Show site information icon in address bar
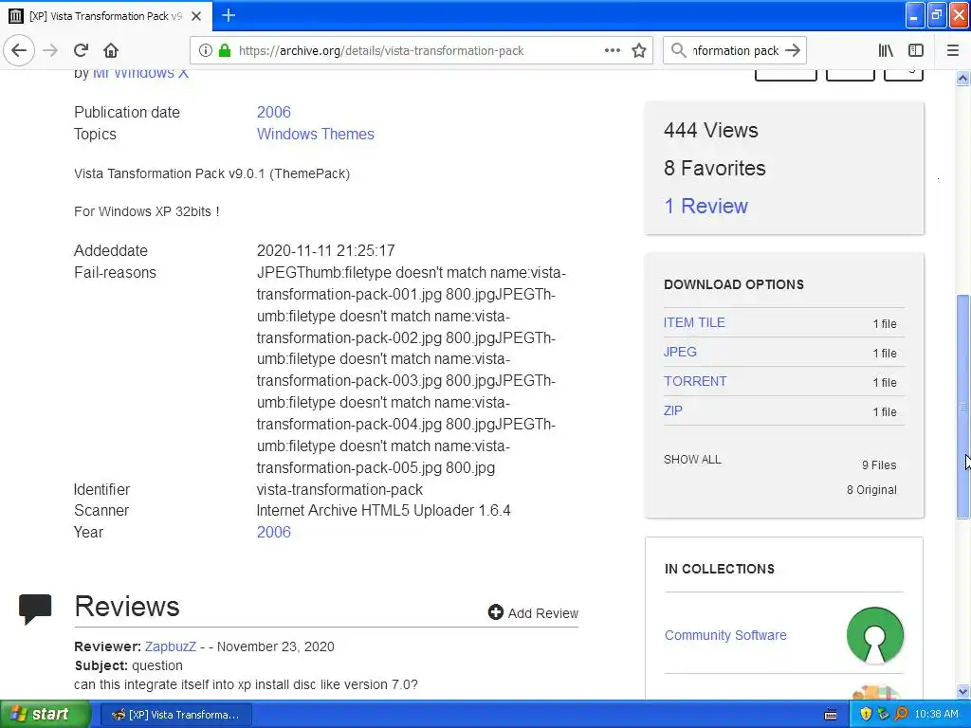Viewport: 971px width, 728px height. [206, 50]
